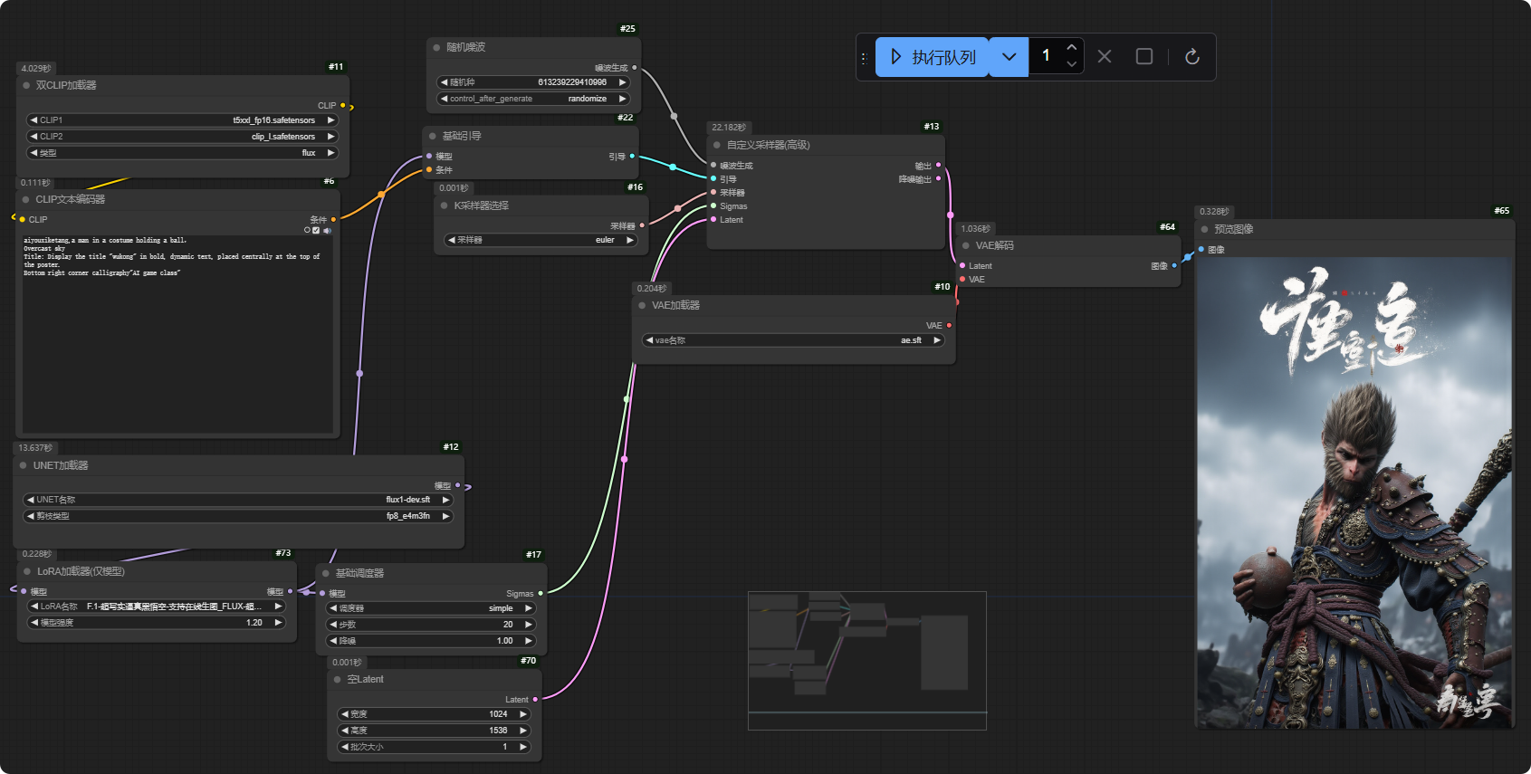Viewport: 1531px width, 774px height.
Task: Click the batch count number field
Action: click(x=1047, y=56)
